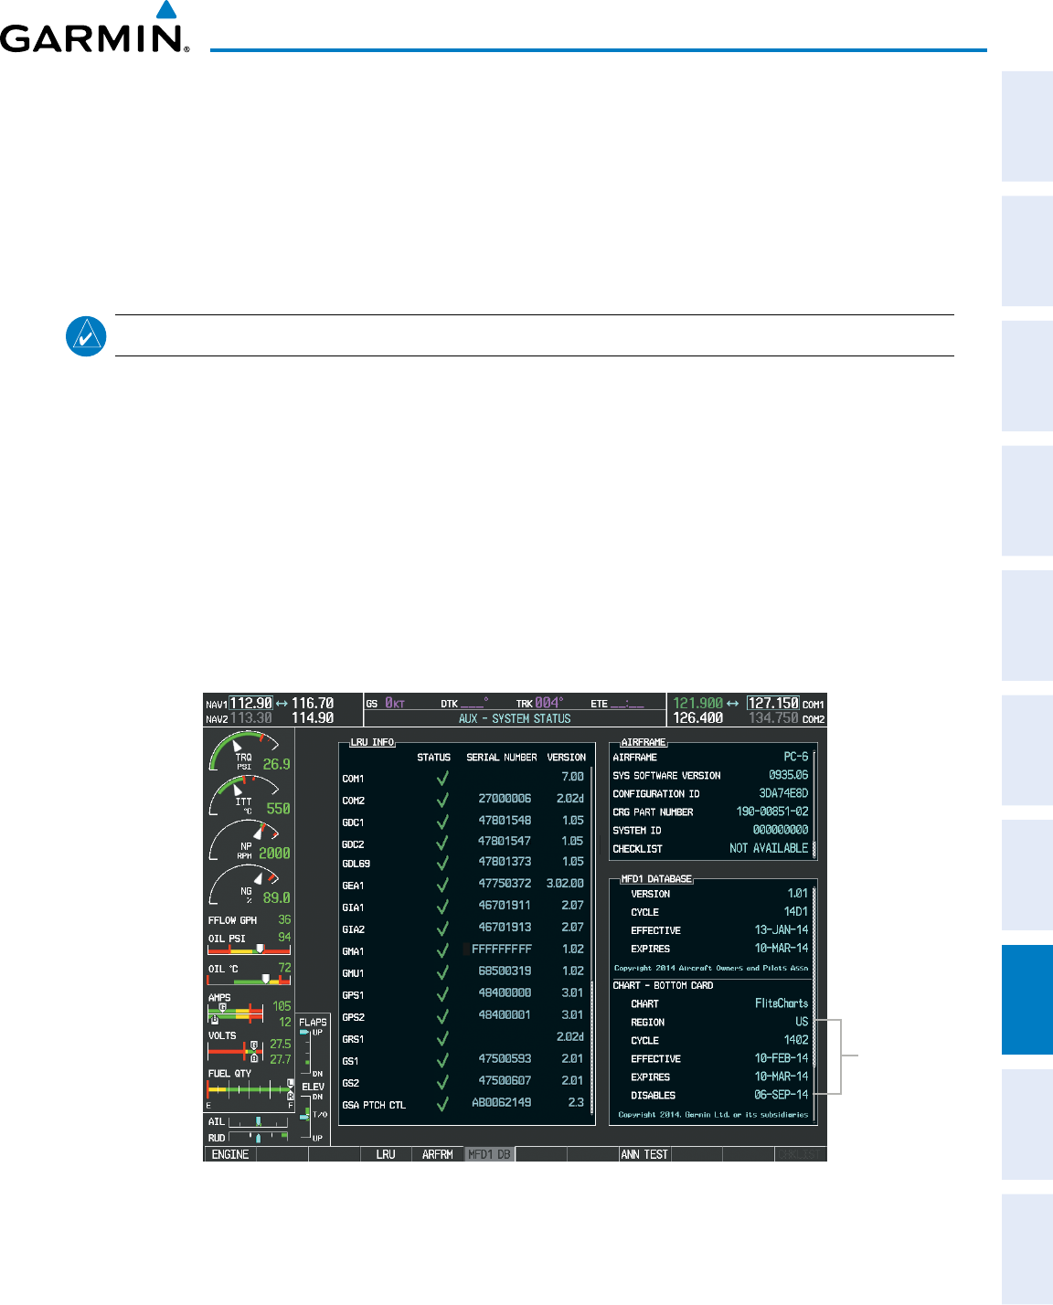Click the GIA2 green status checkmark

point(442,929)
